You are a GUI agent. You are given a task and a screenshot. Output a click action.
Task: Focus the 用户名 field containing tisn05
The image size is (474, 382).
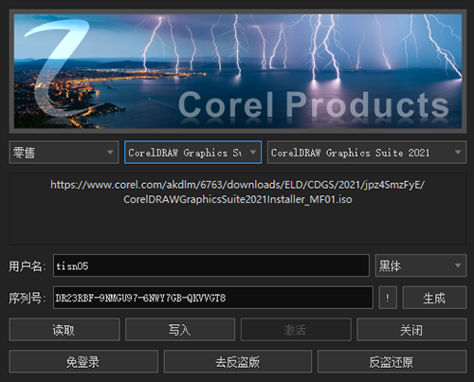(211, 265)
